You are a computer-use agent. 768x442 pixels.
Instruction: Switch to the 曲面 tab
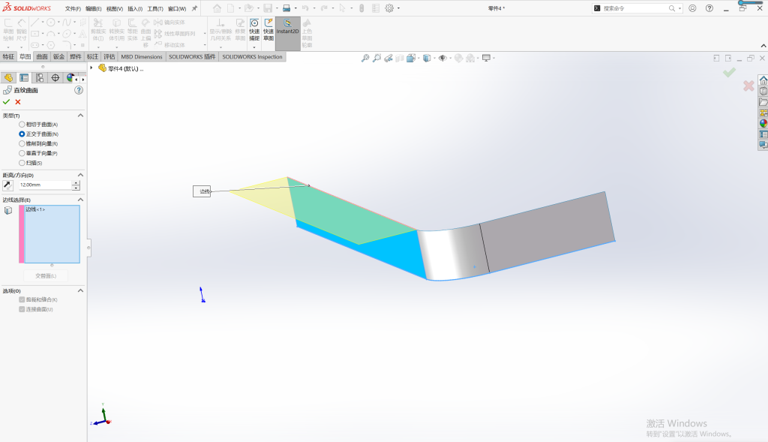click(x=42, y=57)
